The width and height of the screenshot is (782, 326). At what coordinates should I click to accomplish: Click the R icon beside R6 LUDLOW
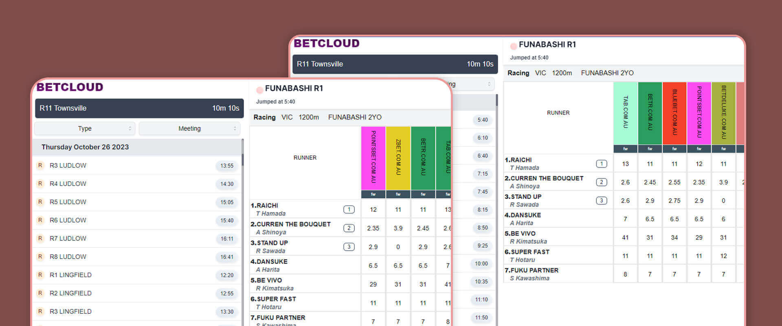(x=40, y=220)
